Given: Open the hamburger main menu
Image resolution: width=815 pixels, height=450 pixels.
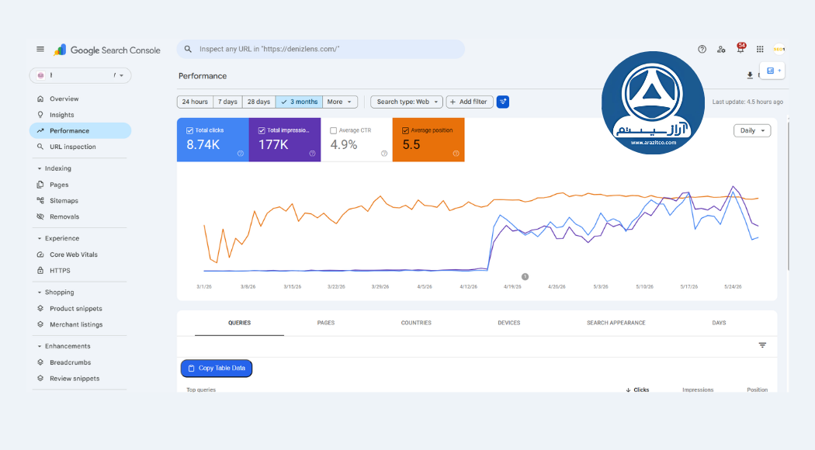Looking at the screenshot, I should [x=40, y=50].
